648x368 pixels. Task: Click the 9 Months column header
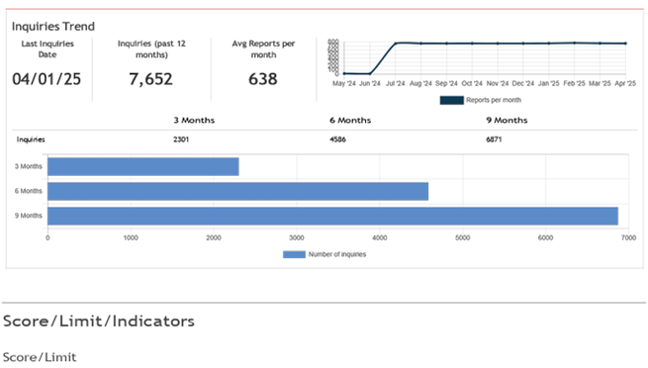[508, 120]
